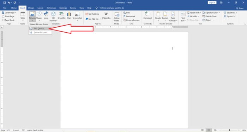The height and width of the screenshot is (132, 247).
Task: Click inside the blank document page
Action: tap(124, 80)
